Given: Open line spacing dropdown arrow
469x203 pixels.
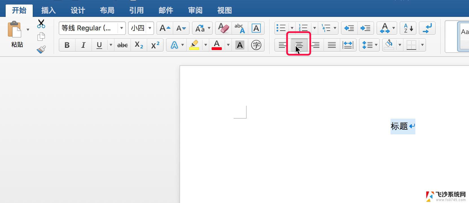Looking at the screenshot, I should point(376,45).
